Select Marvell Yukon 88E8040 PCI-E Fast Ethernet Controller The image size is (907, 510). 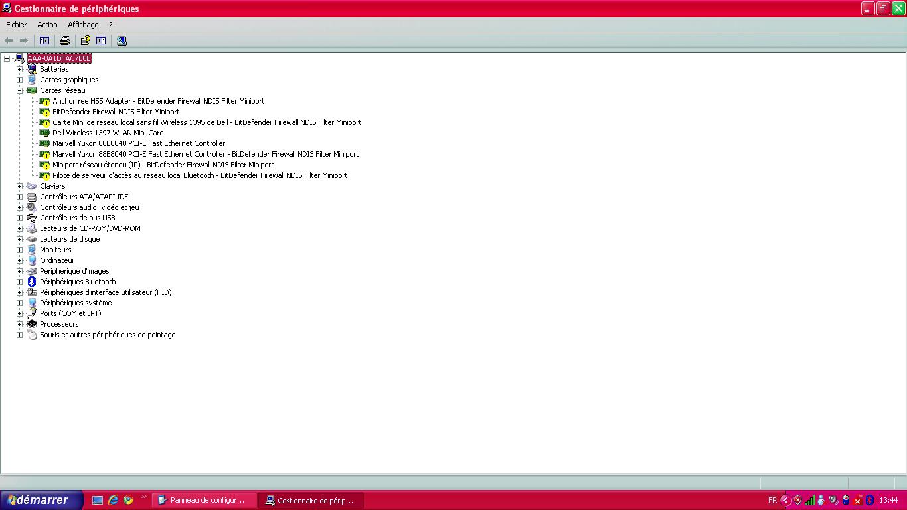coord(139,143)
